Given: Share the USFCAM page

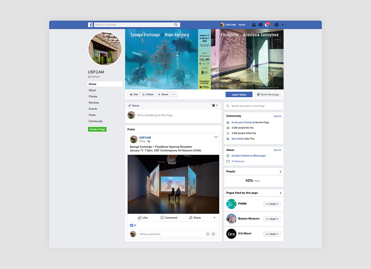Looking at the screenshot, I should coord(163,94).
